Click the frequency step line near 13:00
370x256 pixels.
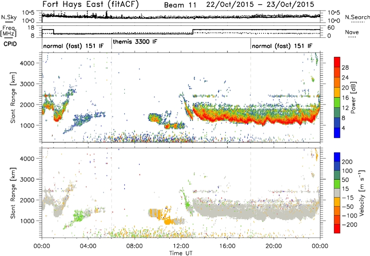coord(193,31)
